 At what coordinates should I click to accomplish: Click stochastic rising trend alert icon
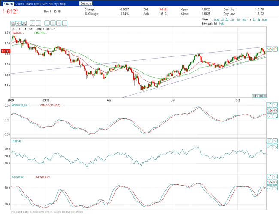[x=270, y=188]
